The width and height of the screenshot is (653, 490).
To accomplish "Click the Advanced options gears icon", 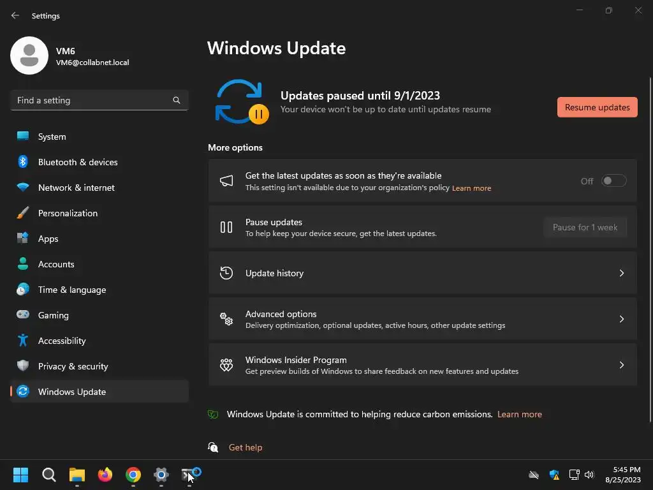I will click(x=226, y=319).
